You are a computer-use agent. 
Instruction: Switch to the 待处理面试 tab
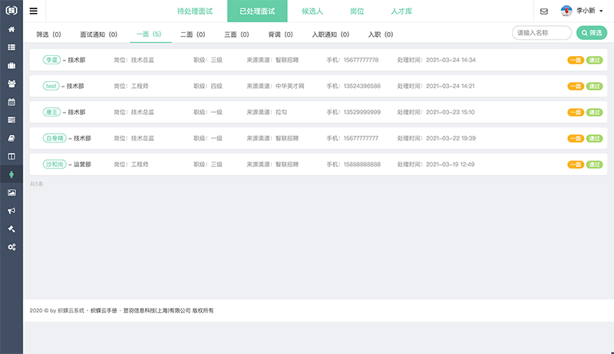195,11
